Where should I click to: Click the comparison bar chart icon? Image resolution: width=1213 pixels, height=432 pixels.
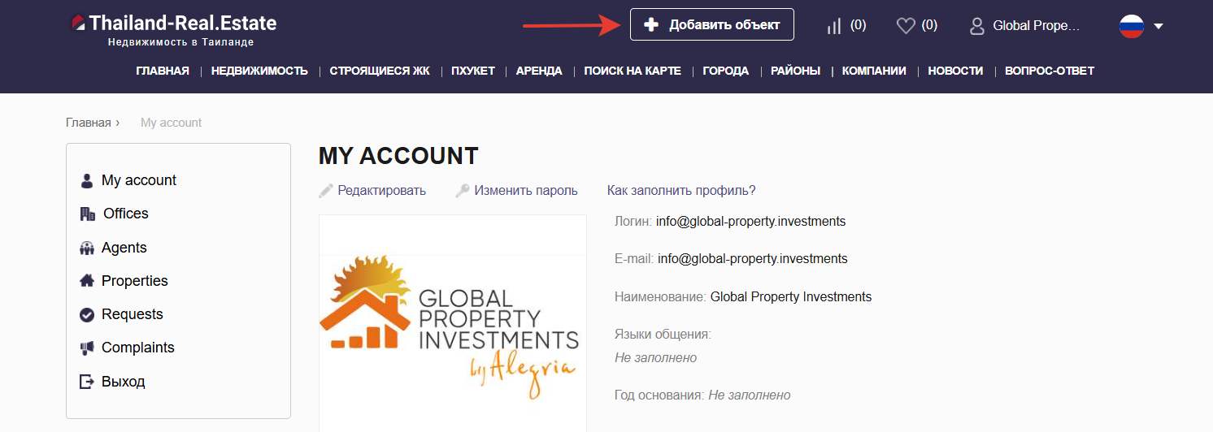click(x=833, y=26)
